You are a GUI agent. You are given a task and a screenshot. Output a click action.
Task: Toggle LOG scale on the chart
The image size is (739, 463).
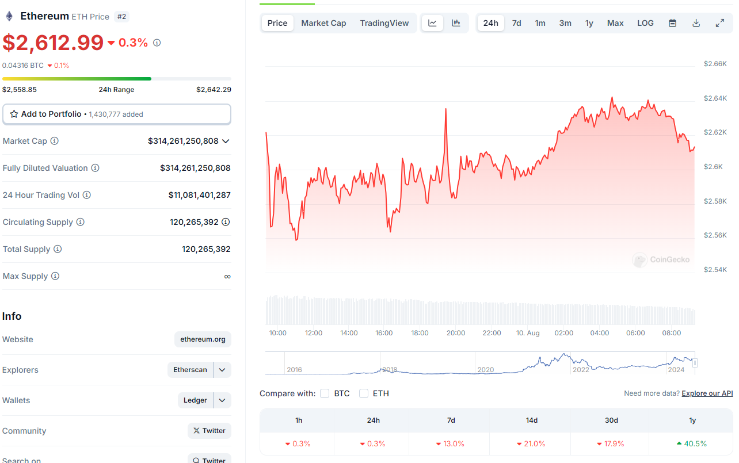[645, 23]
